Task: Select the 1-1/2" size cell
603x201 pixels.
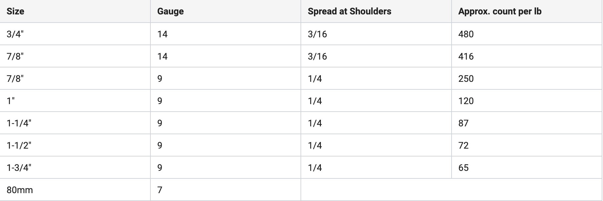Action: coord(19,145)
